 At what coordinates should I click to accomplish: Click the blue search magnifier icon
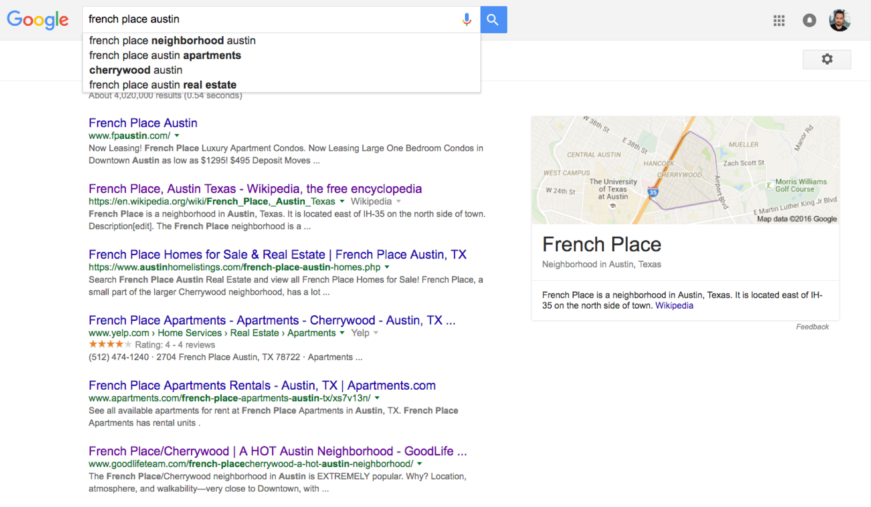point(493,19)
